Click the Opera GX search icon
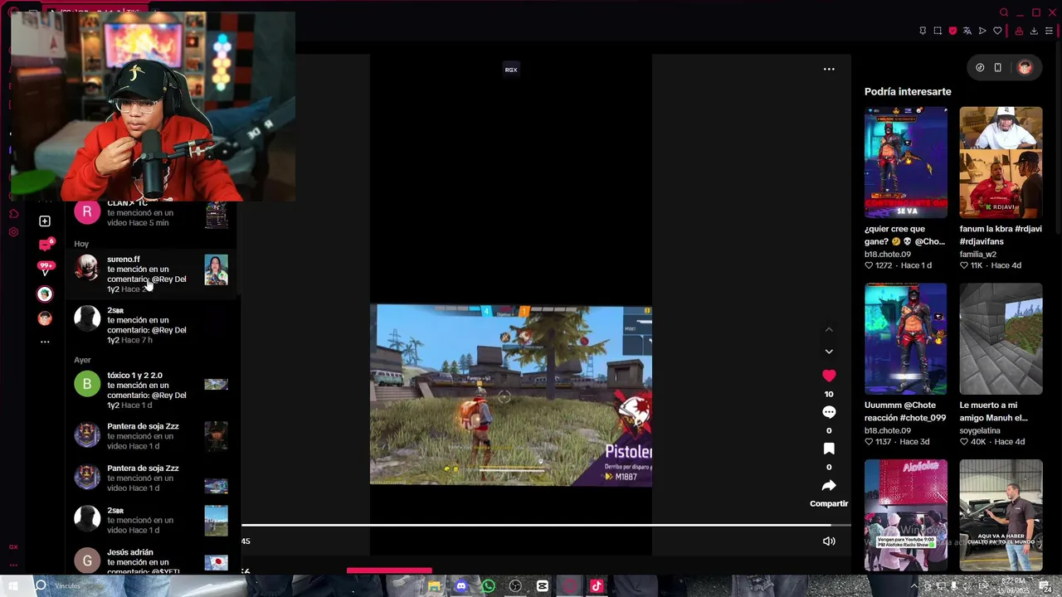1062x597 pixels. pyautogui.click(x=1004, y=12)
